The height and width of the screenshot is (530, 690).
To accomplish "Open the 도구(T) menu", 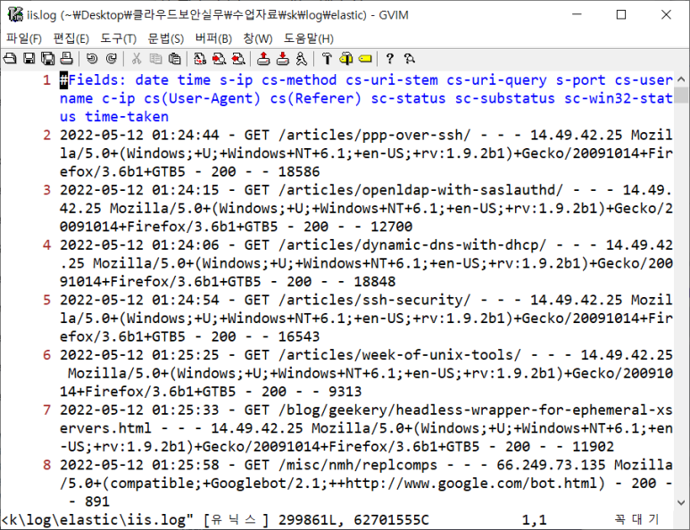I will pos(119,38).
